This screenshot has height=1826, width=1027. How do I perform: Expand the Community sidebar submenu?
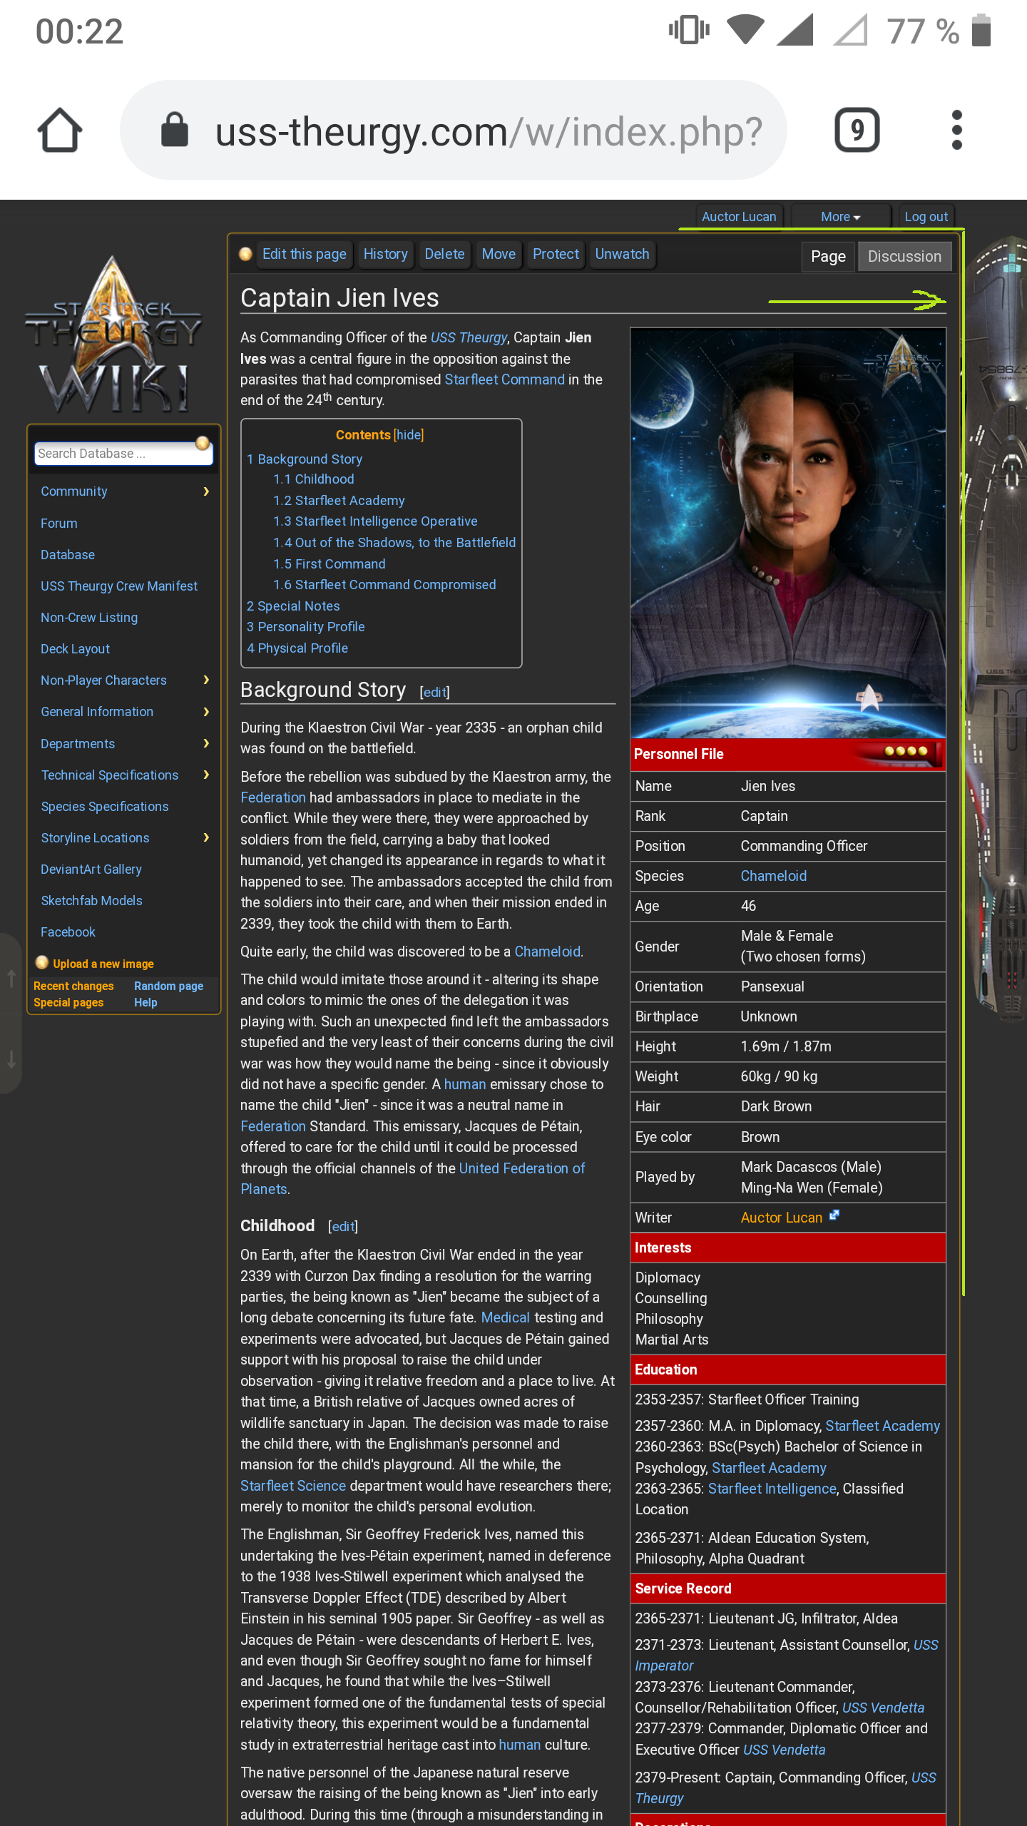[x=206, y=491]
